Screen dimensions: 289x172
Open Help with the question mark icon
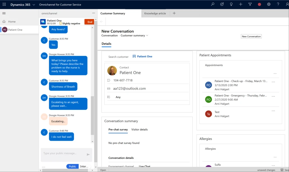[x=278, y=4]
